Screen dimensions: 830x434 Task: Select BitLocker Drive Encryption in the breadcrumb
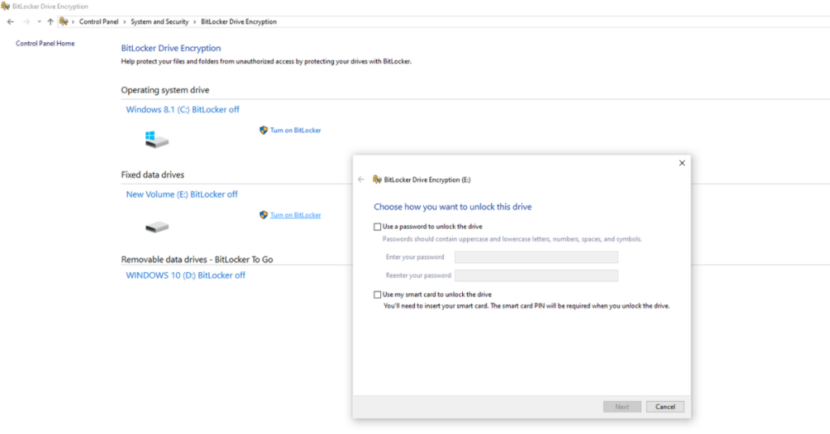(239, 22)
